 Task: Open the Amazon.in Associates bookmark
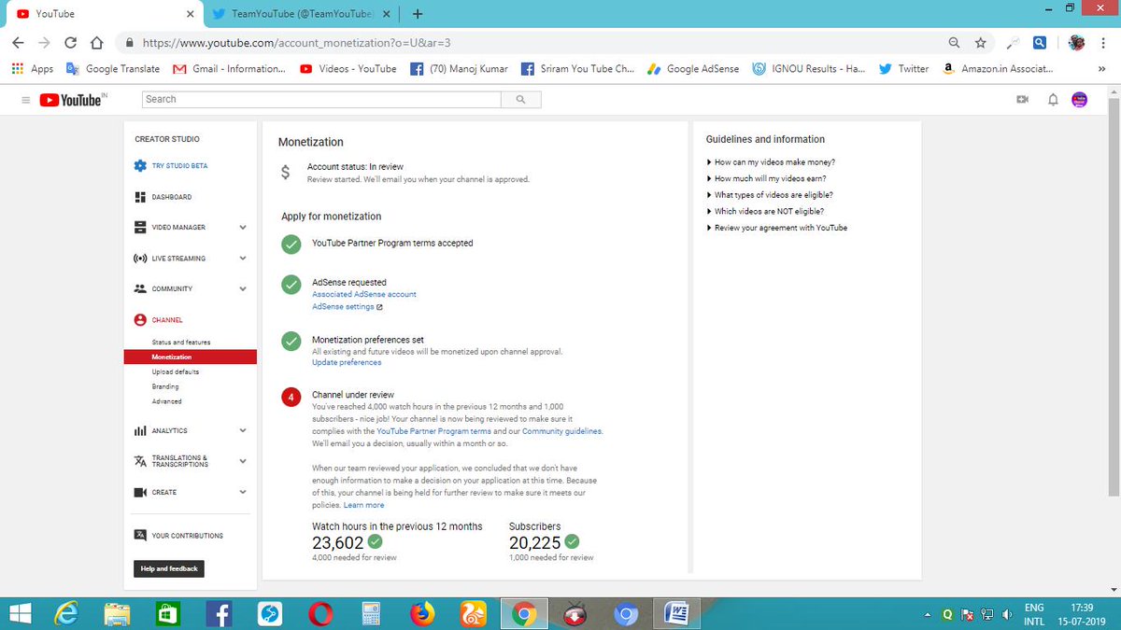[998, 68]
